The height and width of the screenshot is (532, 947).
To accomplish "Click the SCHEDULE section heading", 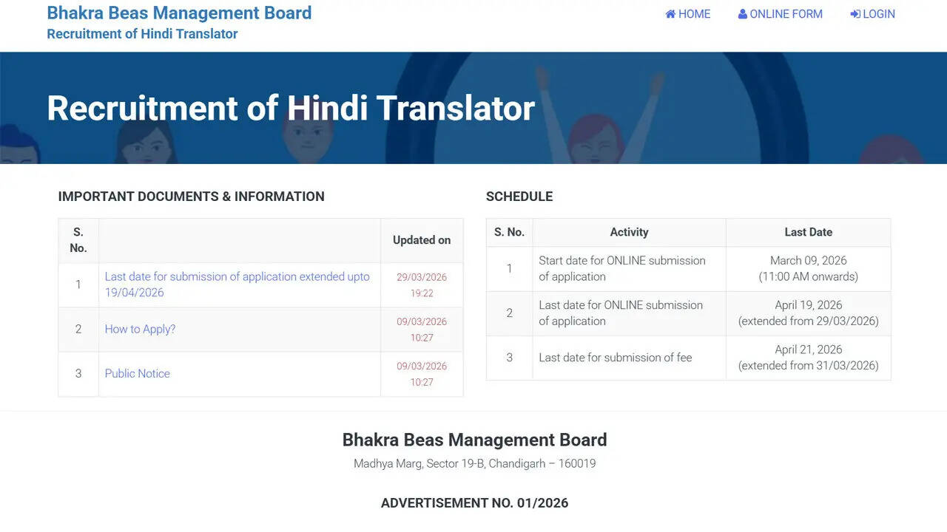I will click(519, 197).
